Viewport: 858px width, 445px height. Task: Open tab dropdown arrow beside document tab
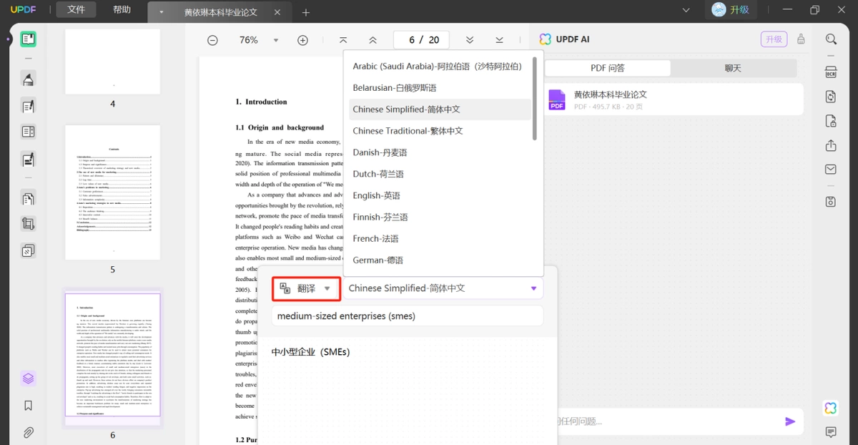[161, 12]
